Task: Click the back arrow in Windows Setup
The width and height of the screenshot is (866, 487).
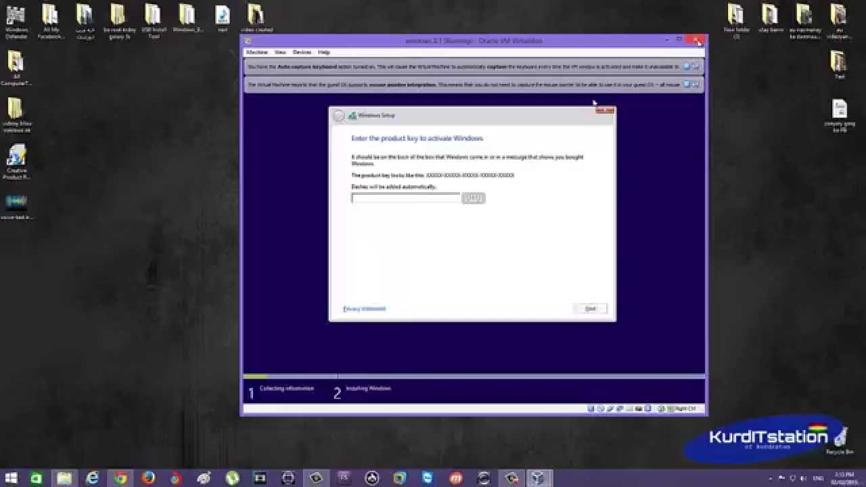Action: pos(339,116)
